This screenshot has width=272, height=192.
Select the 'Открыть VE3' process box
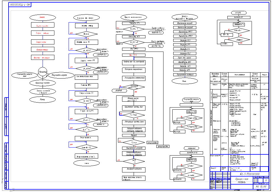click(x=134, y=37)
